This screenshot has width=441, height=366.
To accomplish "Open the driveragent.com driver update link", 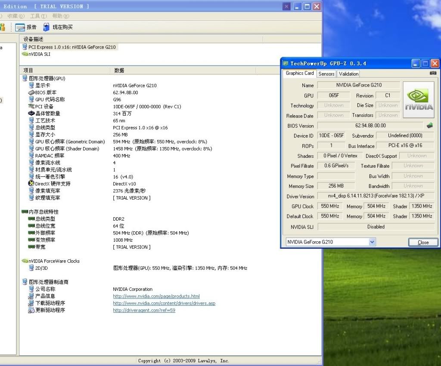I will (144, 310).
